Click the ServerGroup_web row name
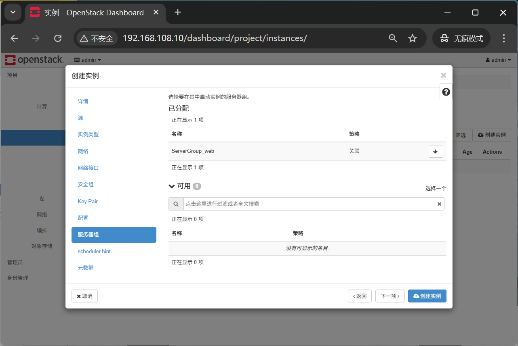The image size is (518, 346). 193,151
